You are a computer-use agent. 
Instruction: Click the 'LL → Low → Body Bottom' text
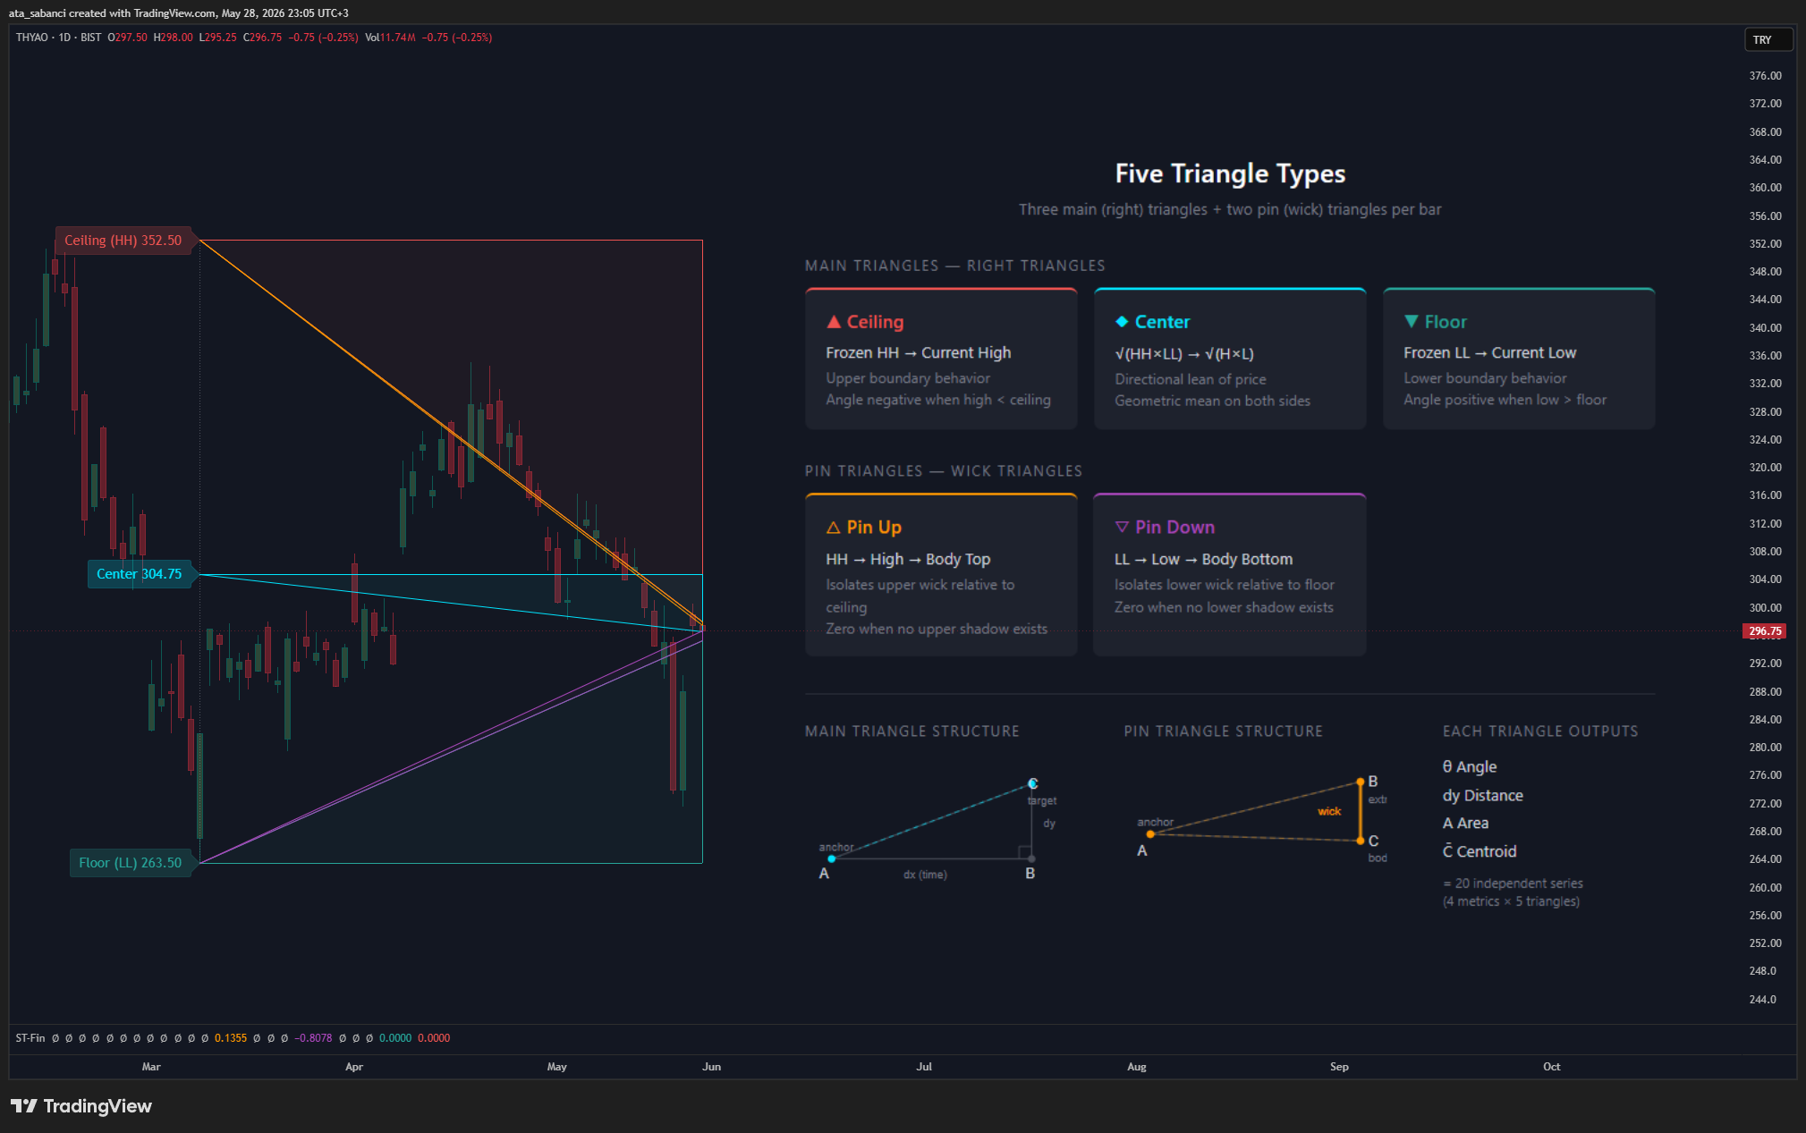pos(1204,560)
